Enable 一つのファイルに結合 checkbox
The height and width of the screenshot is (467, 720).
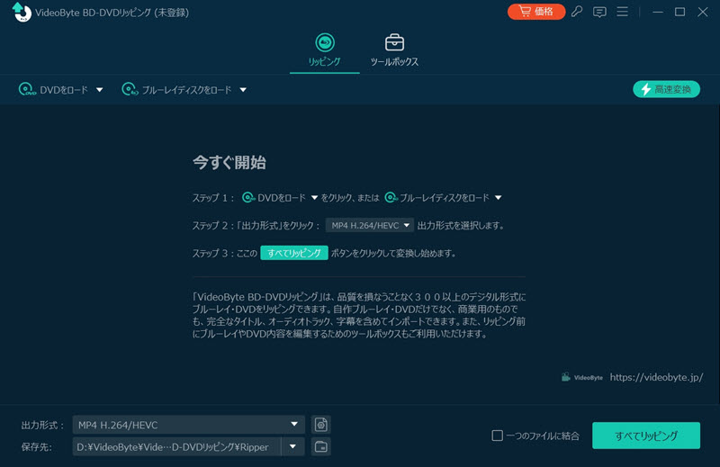pos(497,436)
